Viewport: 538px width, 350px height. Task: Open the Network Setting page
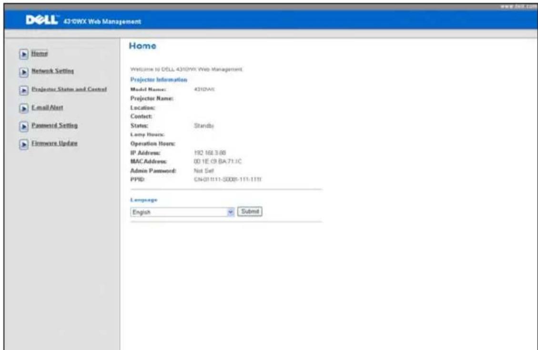[x=52, y=71]
